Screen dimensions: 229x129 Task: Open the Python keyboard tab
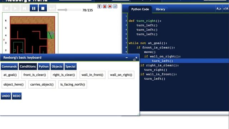tap(44, 67)
